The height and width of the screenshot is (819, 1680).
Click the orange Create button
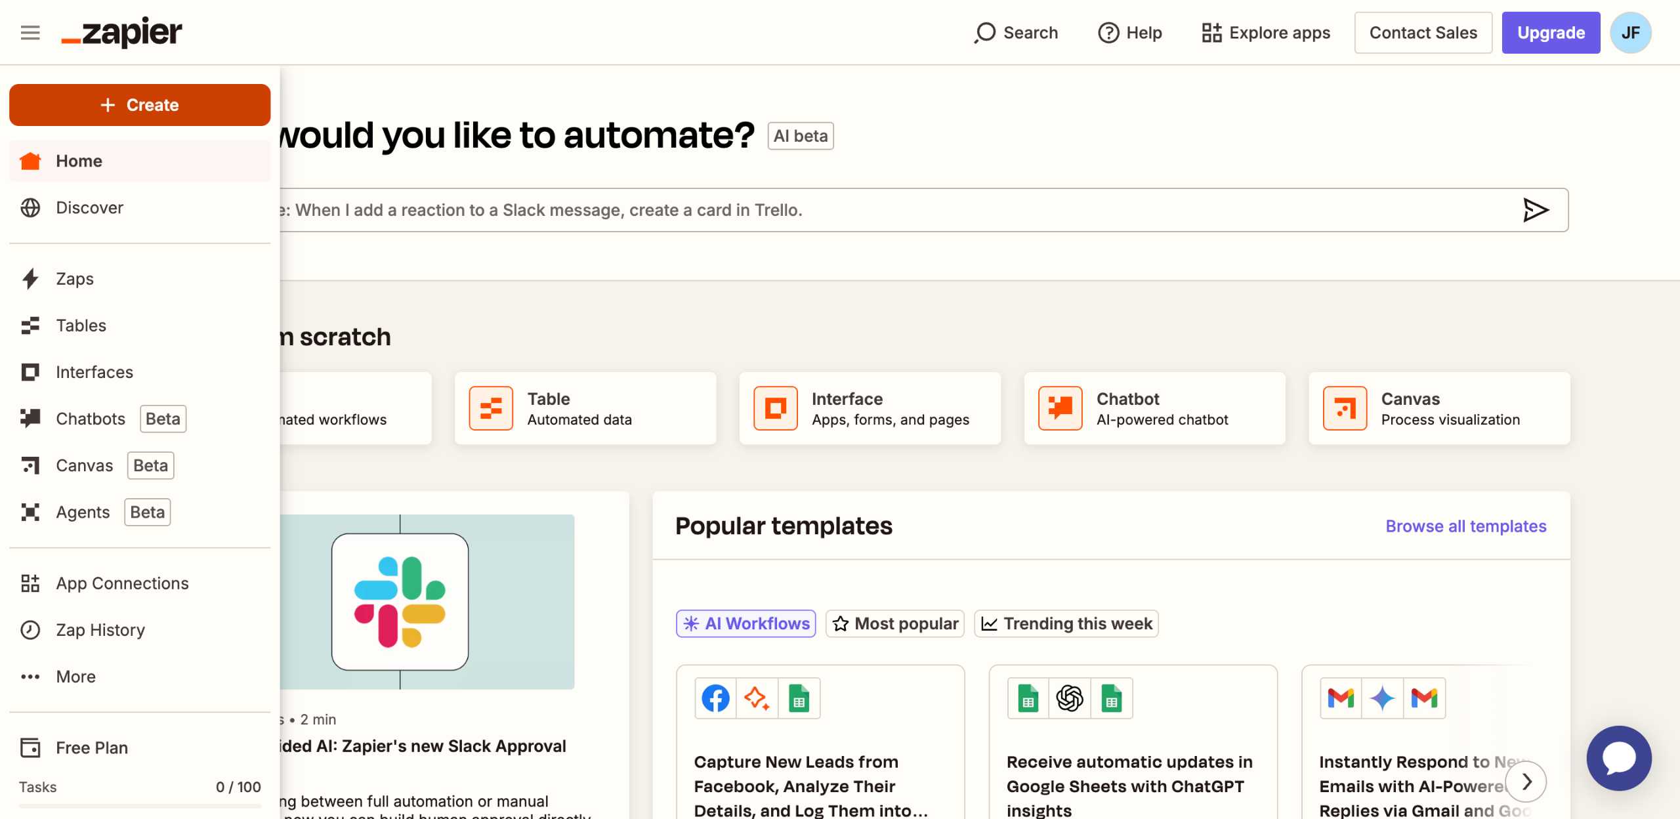[x=140, y=105]
